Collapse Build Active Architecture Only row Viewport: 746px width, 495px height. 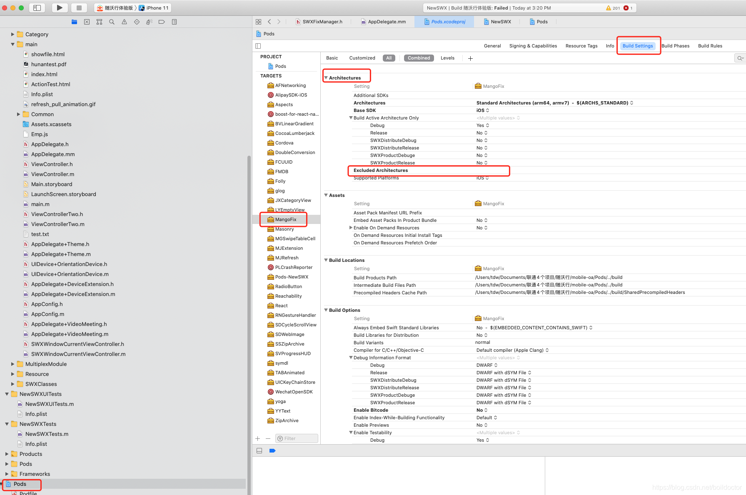point(351,118)
